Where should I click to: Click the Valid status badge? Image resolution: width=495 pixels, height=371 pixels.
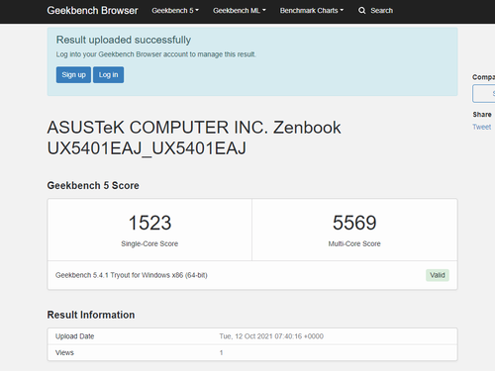point(438,275)
